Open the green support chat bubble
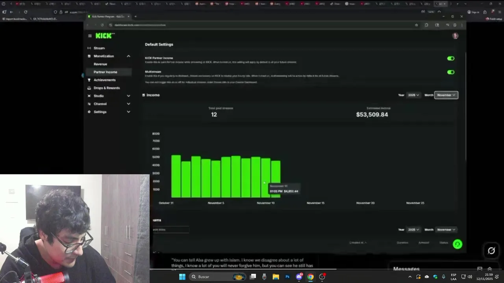 pos(457,244)
